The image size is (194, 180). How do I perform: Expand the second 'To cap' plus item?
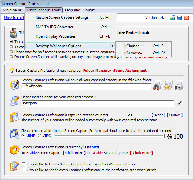click(x=11, y=47)
